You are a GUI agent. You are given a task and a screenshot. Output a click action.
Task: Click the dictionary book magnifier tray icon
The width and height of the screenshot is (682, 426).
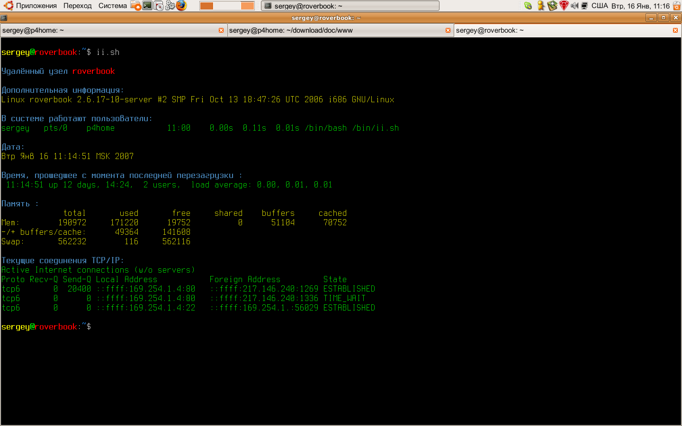pos(552,6)
